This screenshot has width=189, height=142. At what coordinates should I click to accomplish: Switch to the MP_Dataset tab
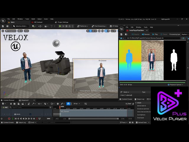coord(37,22)
